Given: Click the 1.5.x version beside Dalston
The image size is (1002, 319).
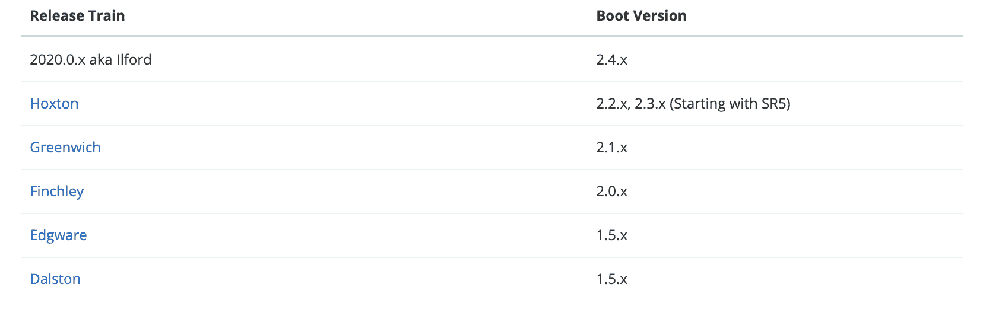Looking at the screenshot, I should [611, 279].
